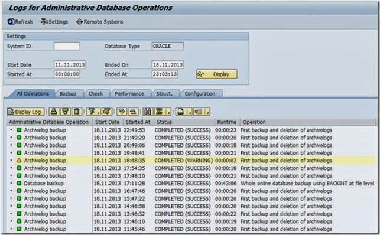Select Archivelog backup row started 16:47:46

(191, 191)
